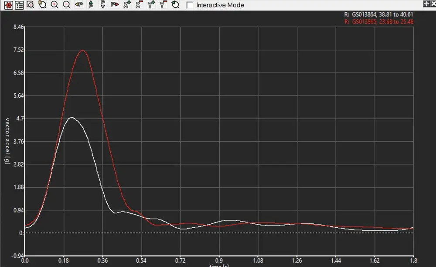Zoom in with the plus magnifier

point(54,4)
